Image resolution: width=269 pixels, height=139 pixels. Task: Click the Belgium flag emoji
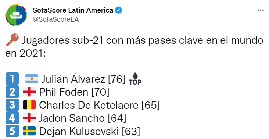(x=29, y=105)
